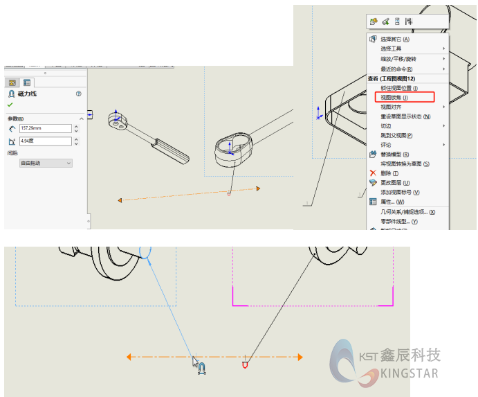Click right orange magnetic line handle, upper view
This screenshot has width=478, height=397.
tap(258, 188)
